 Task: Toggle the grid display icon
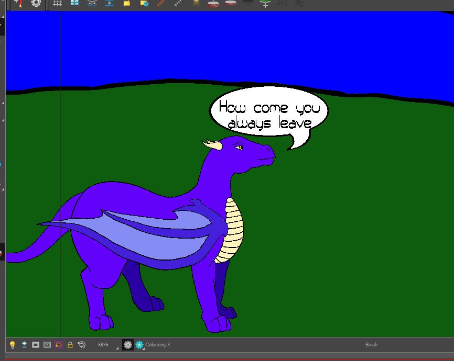coord(57,3)
